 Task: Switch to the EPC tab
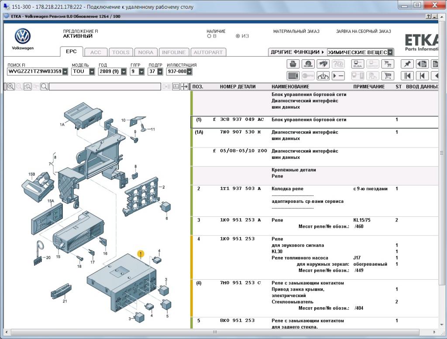point(71,51)
